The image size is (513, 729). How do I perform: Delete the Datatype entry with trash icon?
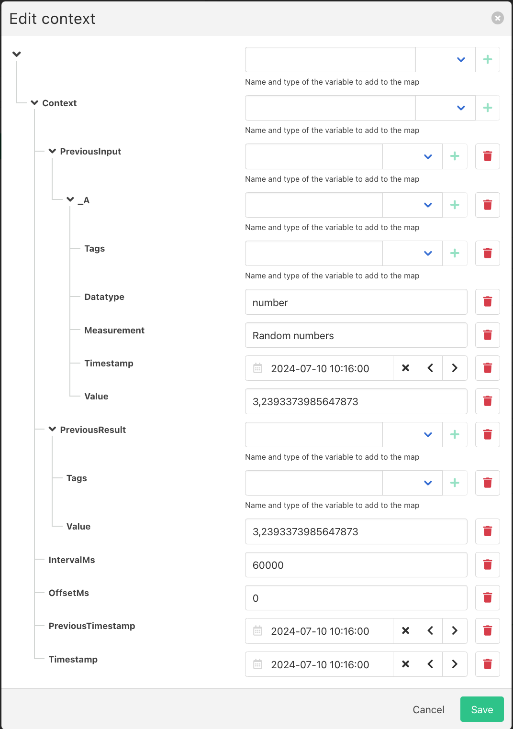[488, 302]
